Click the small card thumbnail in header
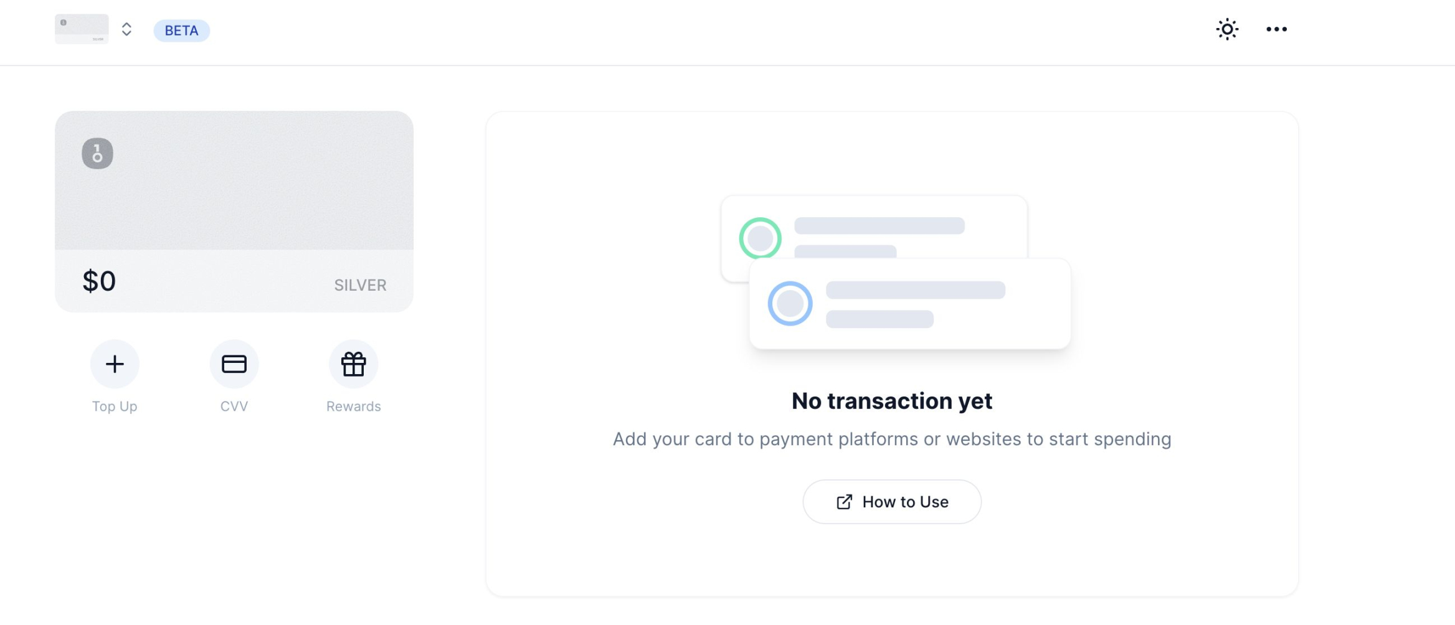This screenshot has width=1455, height=625. (82, 29)
